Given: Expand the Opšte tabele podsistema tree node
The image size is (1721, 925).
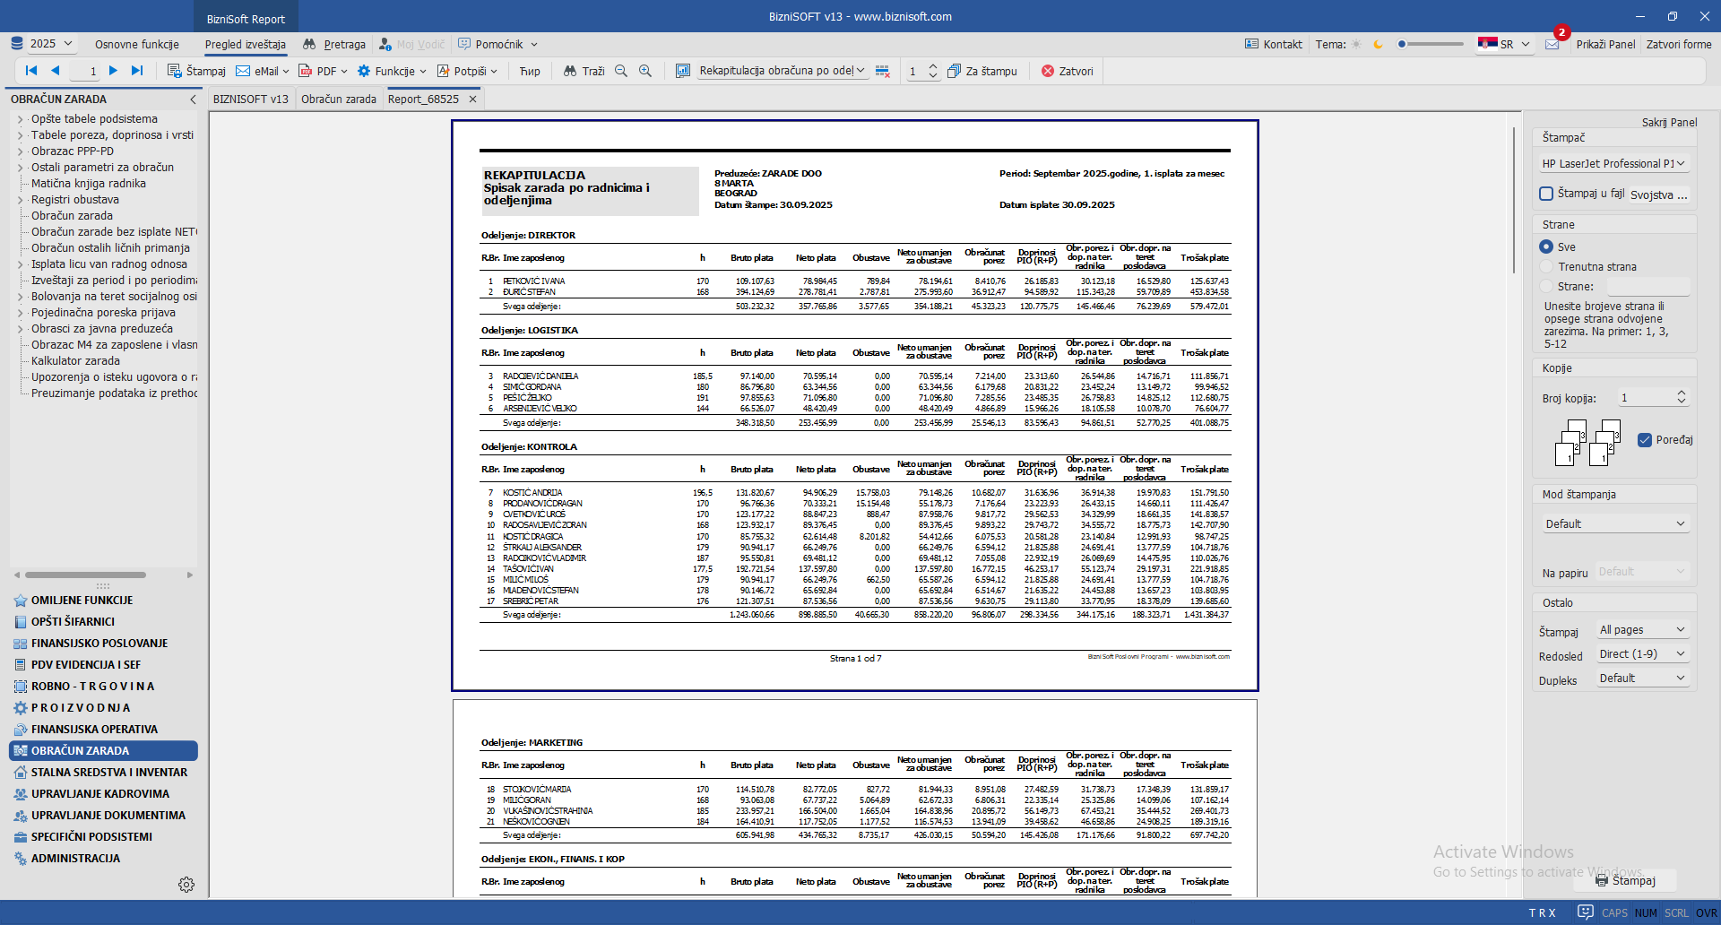Looking at the screenshot, I should click(x=20, y=119).
